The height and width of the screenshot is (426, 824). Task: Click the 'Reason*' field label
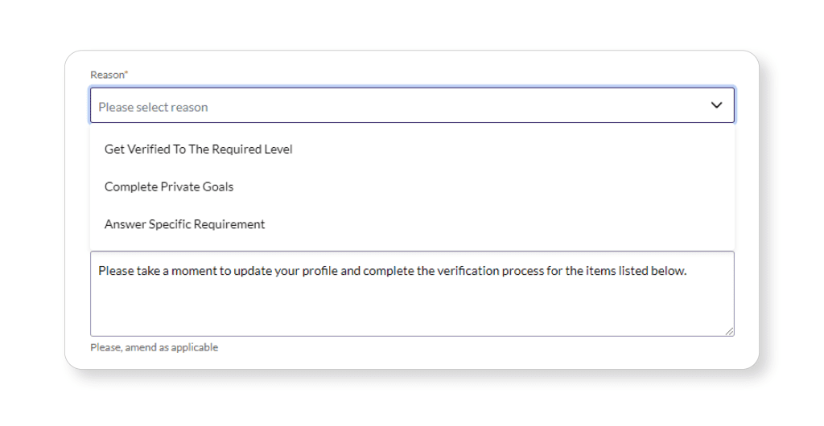point(107,75)
